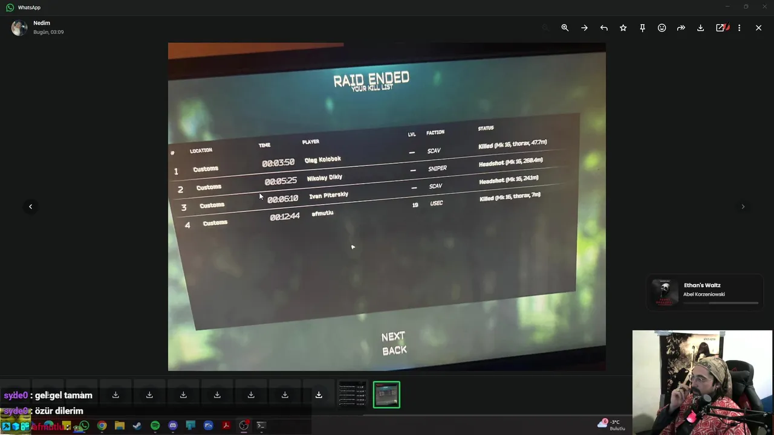Click the time value 00:03:50
774x435 pixels.
click(278, 163)
